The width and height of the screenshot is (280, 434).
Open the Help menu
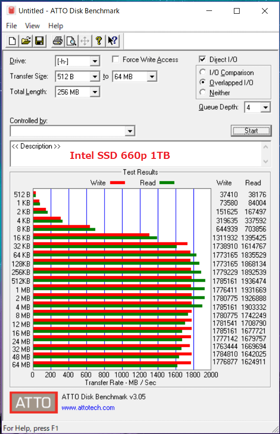[56, 26]
